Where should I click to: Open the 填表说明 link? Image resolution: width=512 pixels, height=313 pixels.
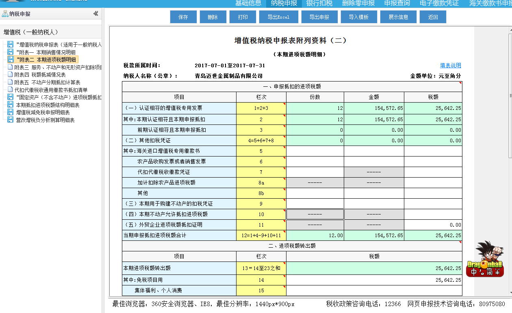coord(450,65)
